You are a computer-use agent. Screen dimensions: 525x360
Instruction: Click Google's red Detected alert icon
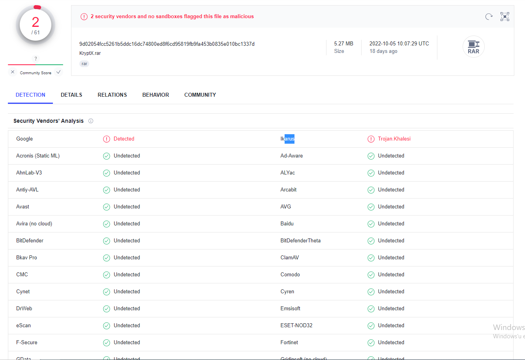pos(106,139)
